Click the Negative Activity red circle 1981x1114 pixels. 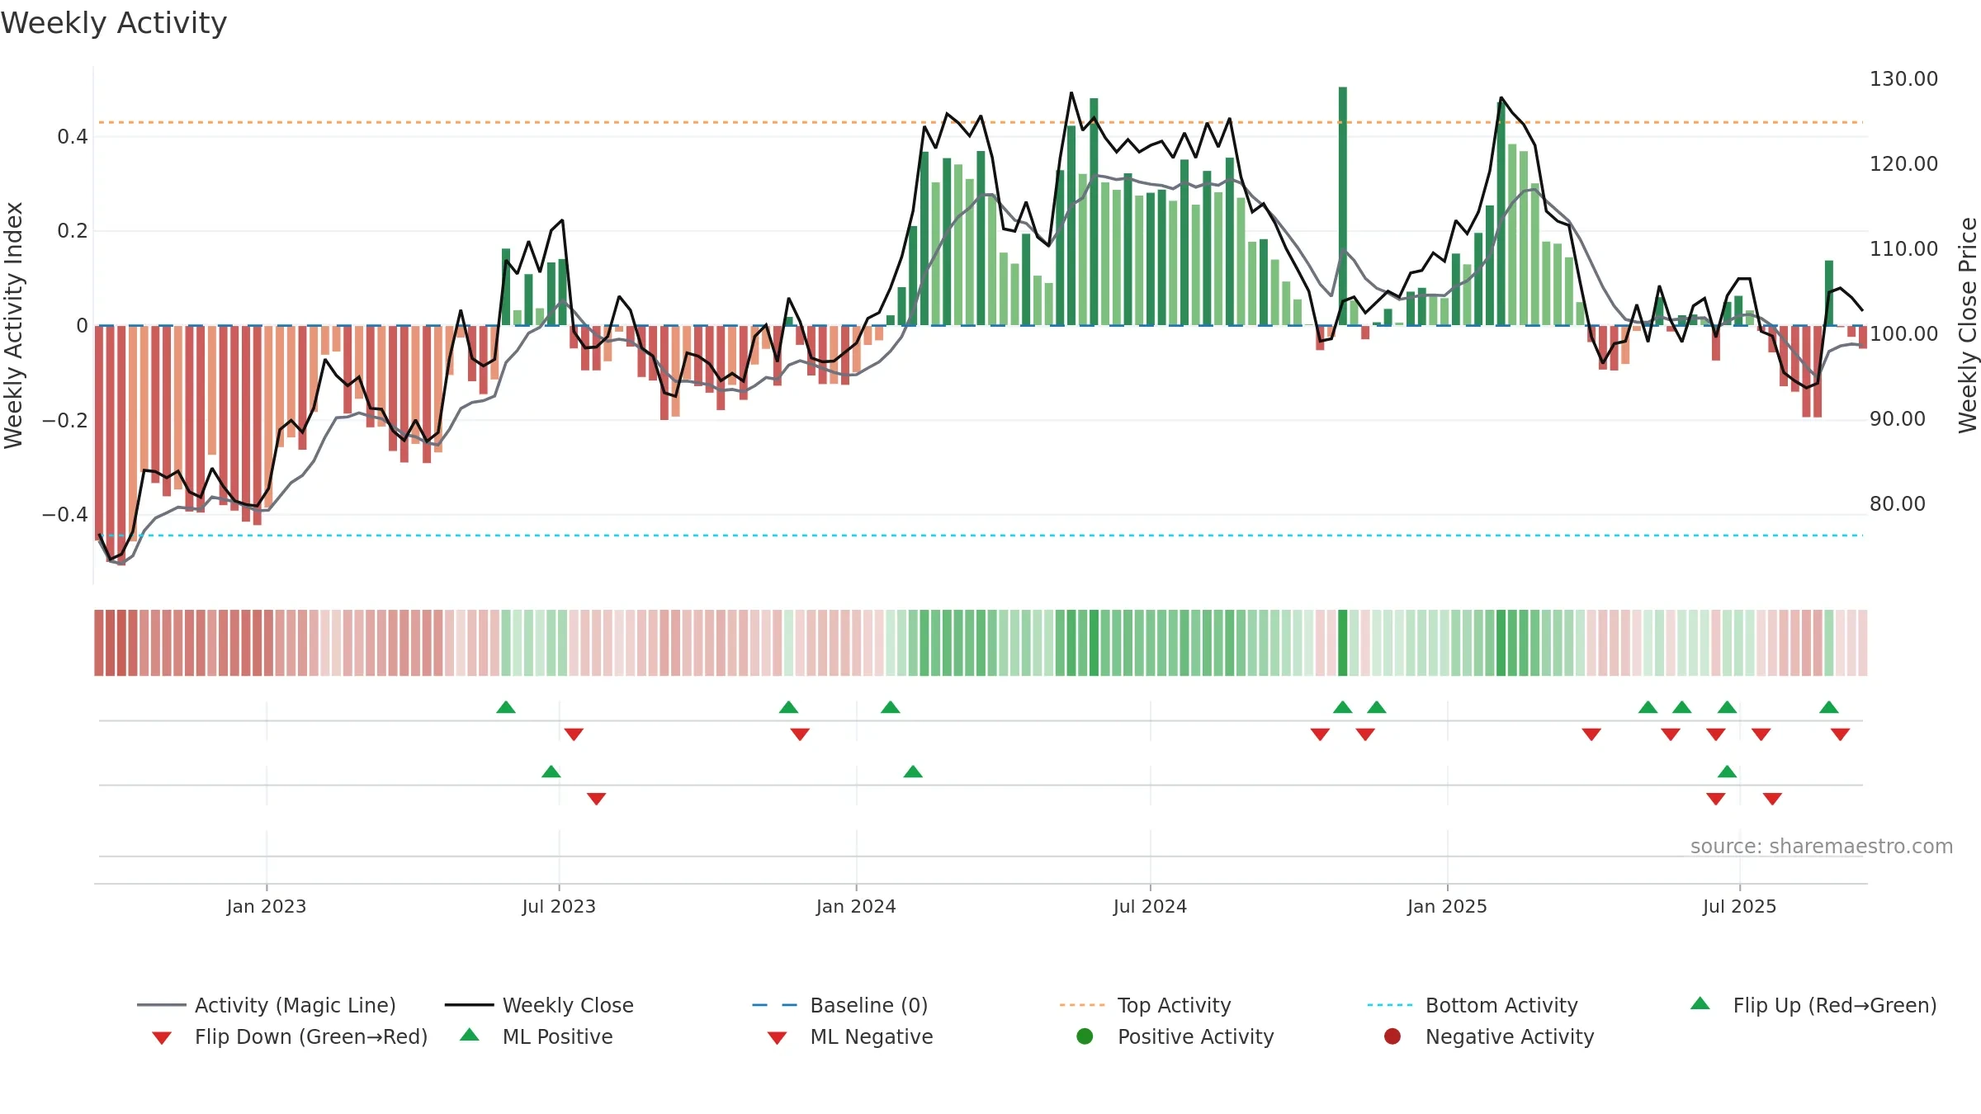pos(1392,1036)
